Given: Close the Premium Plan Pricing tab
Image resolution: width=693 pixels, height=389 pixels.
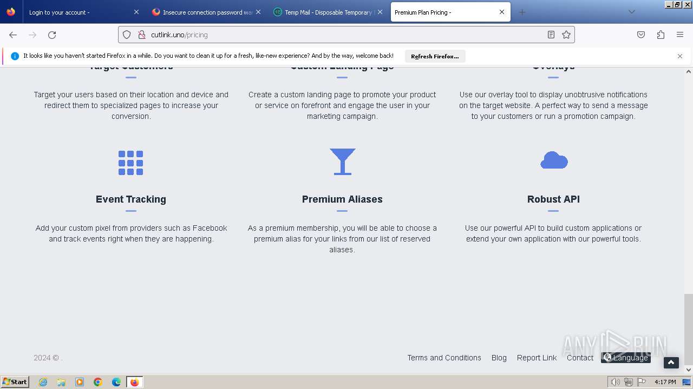Looking at the screenshot, I should click(502, 12).
